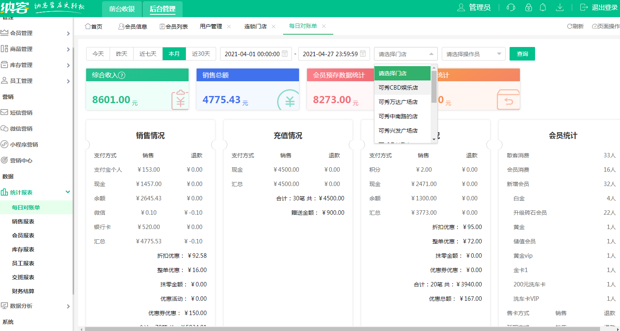Viewport: 620px width, 331px height.
Task: Click the lock screen icon in top bar
Action: (x=528, y=7)
